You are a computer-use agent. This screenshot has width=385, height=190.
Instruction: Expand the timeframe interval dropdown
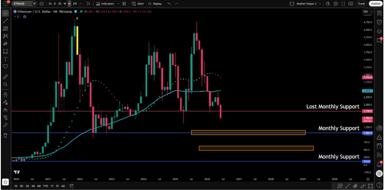click(x=81, y=4)
